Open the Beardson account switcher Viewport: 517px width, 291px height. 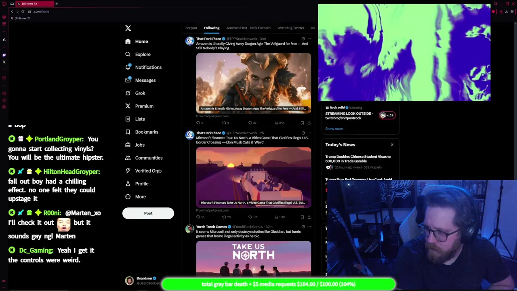[x=143, y=280]
